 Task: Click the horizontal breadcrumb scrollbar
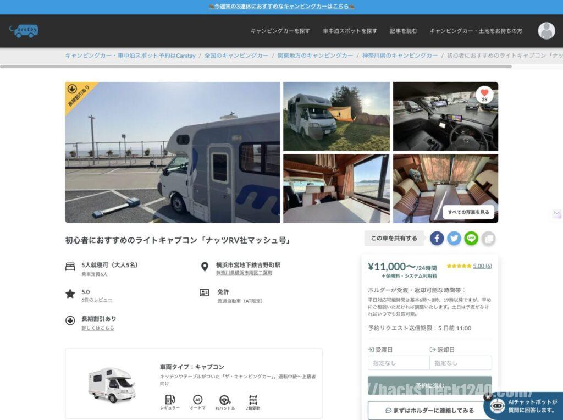(x=256, y=67)
